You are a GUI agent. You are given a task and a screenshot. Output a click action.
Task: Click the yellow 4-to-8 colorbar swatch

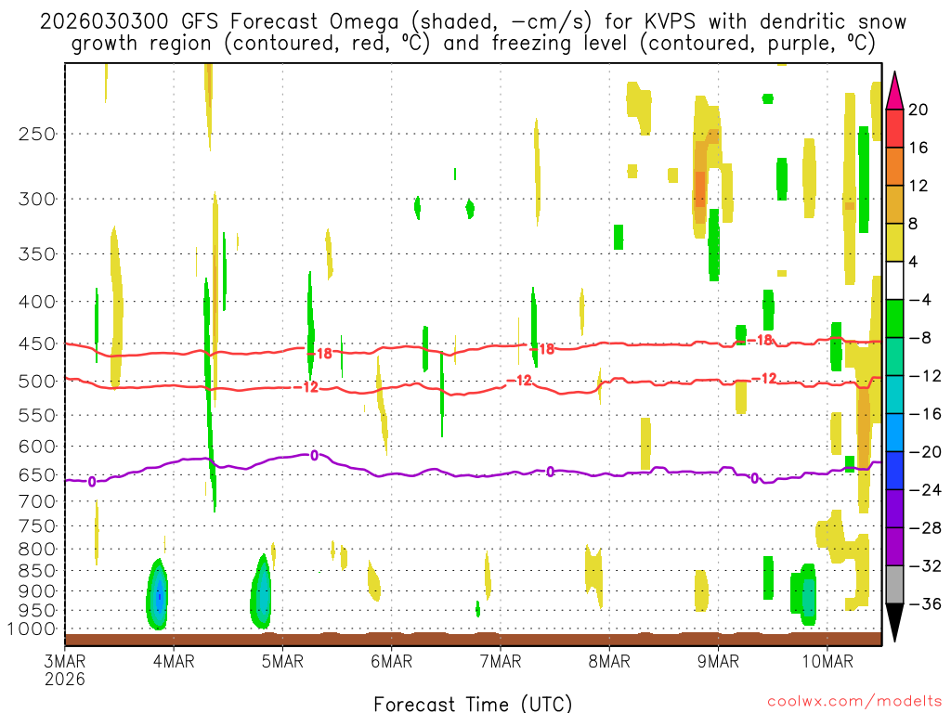[x=894, y=242]
